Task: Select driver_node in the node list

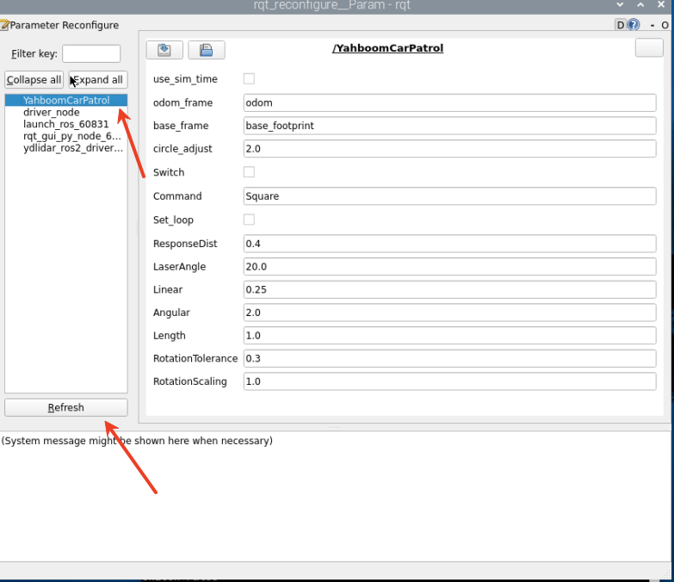Action: (x=51, y=112)
